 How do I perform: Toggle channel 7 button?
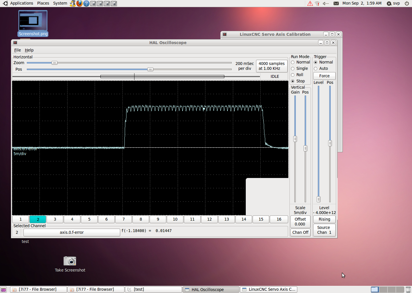124,219
